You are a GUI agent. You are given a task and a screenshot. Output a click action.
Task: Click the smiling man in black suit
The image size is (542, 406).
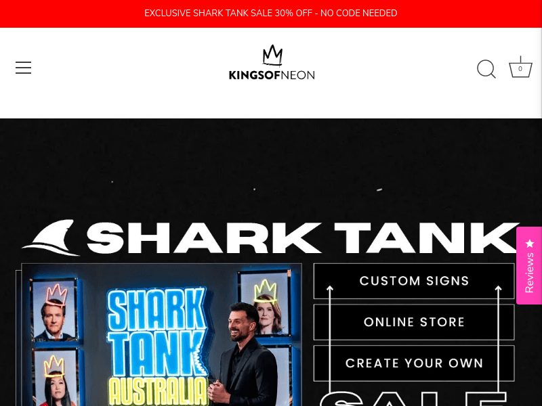(244, 355)
